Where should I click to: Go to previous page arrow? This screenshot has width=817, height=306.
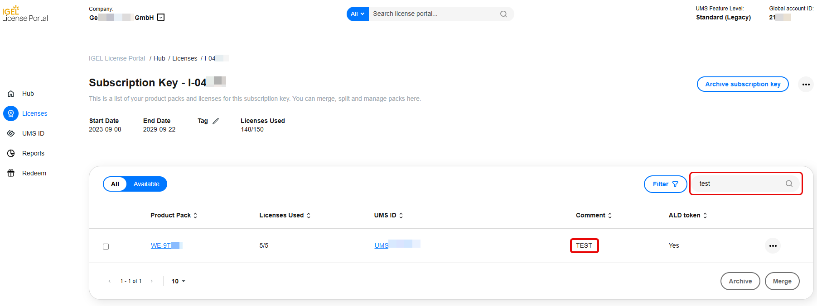click(x=110, y=281)
